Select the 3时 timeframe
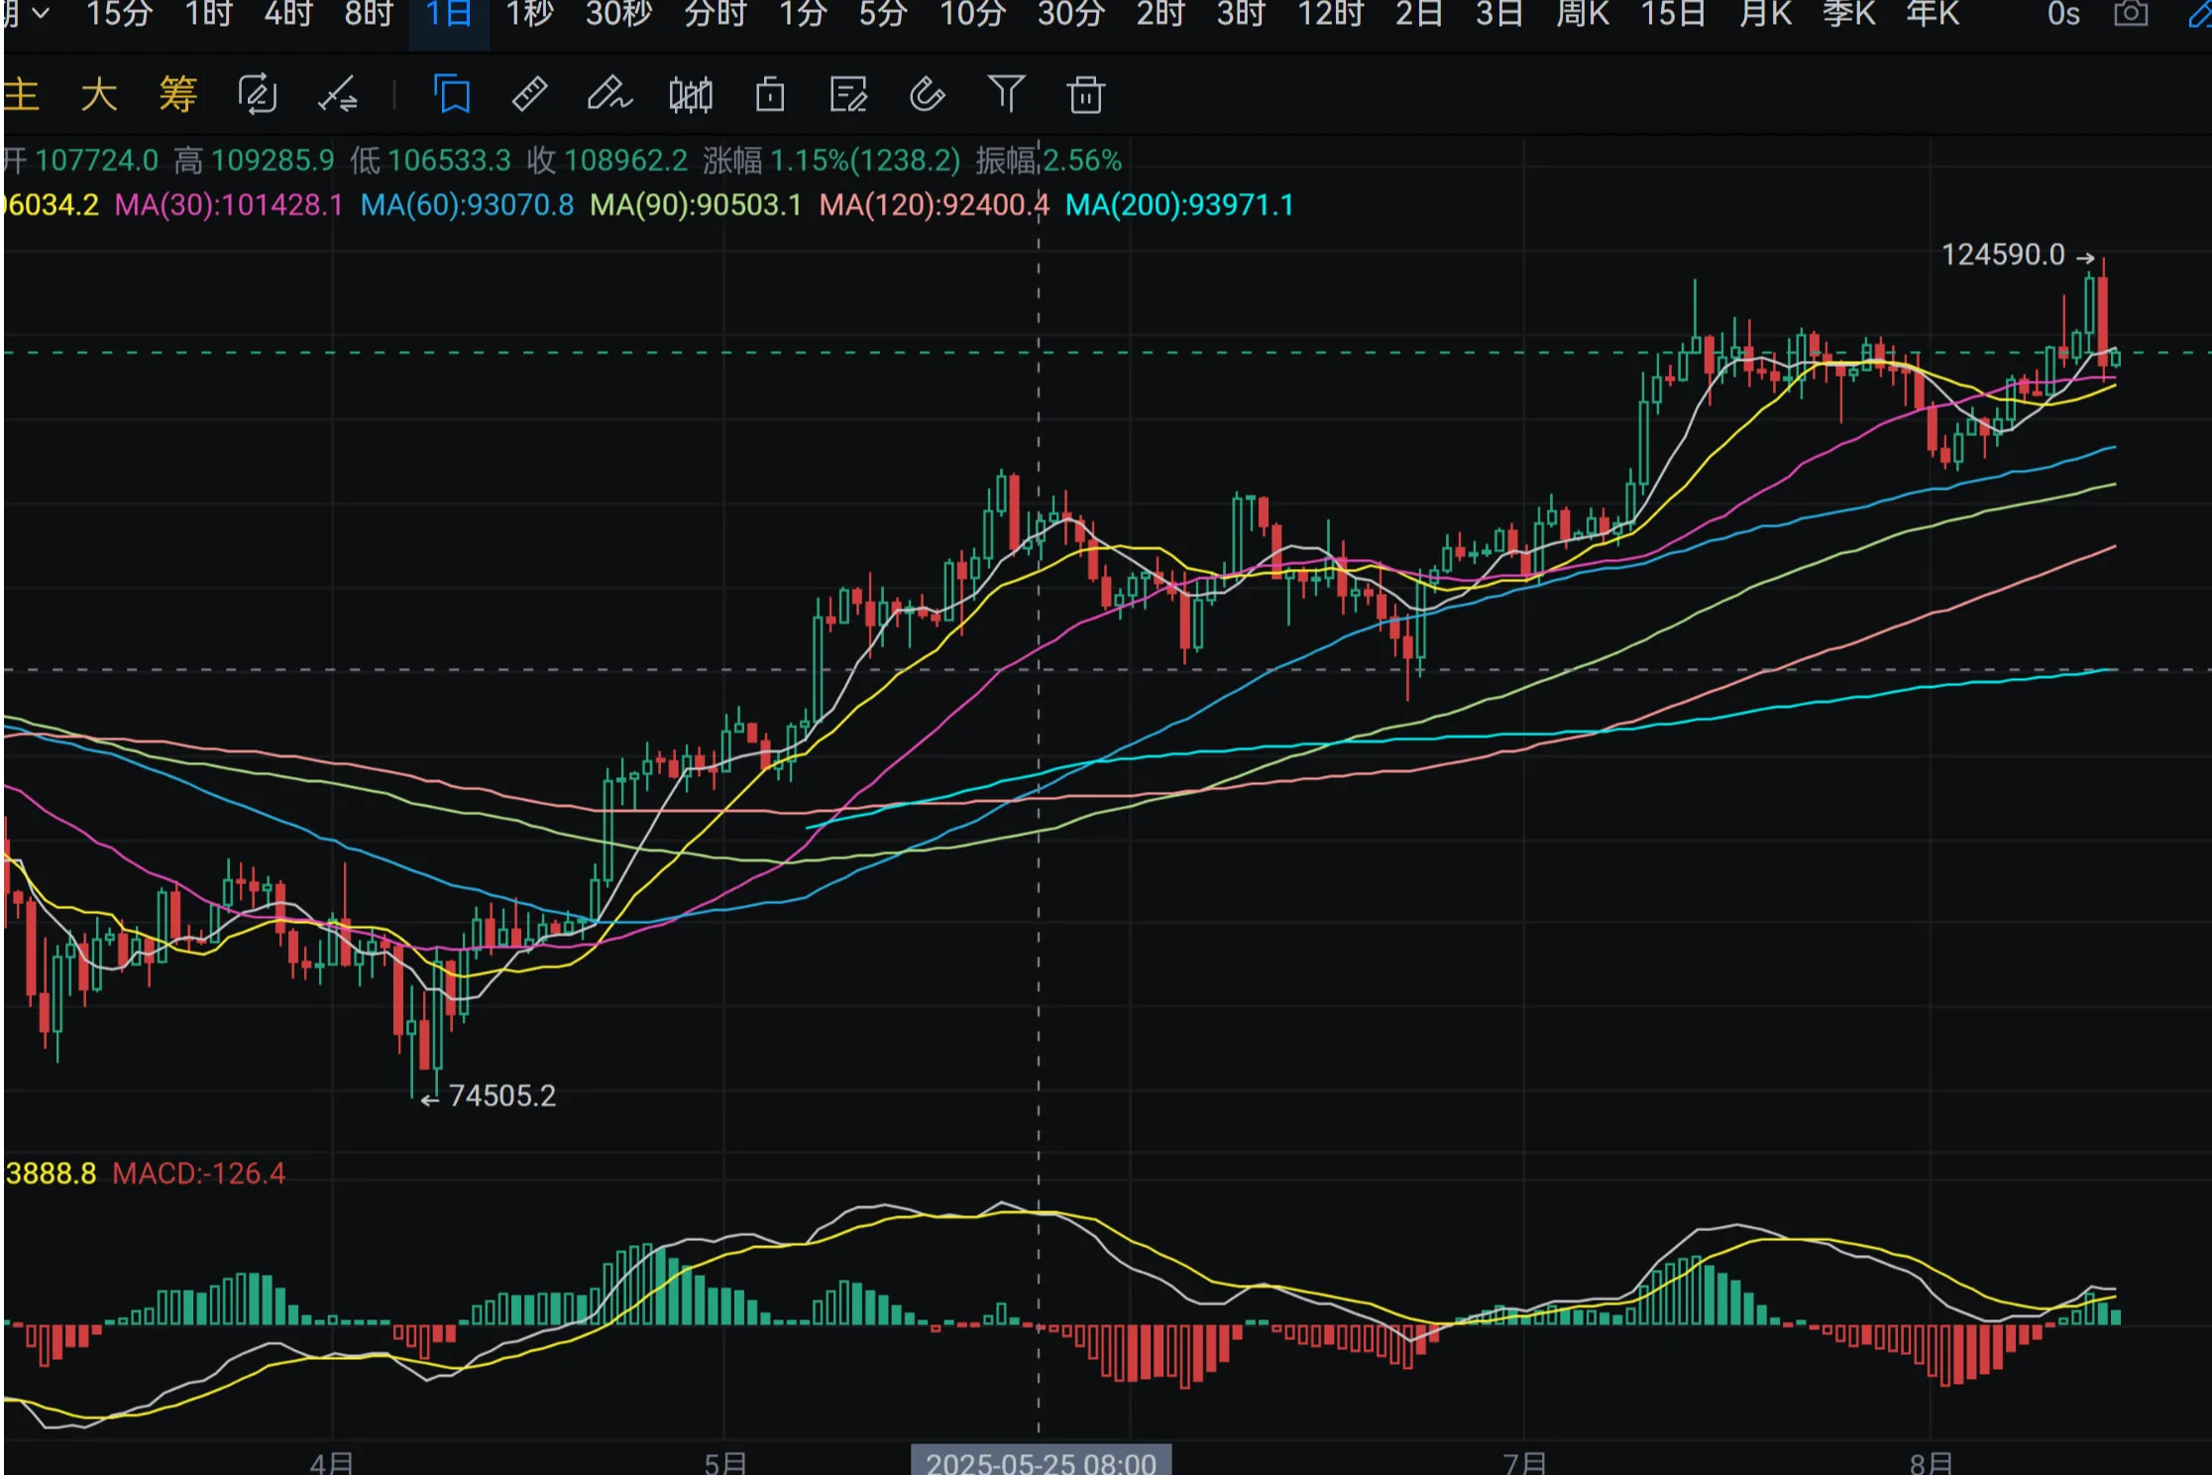This screenshot has width=2212, height=1475. pyautogui.click(x=1241, y=14)
